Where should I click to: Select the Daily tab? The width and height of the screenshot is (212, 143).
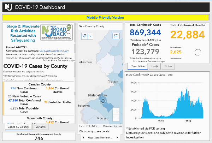[x=155, y=66]
